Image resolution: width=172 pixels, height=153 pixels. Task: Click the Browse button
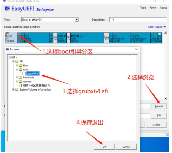click(x=159, y=106)
